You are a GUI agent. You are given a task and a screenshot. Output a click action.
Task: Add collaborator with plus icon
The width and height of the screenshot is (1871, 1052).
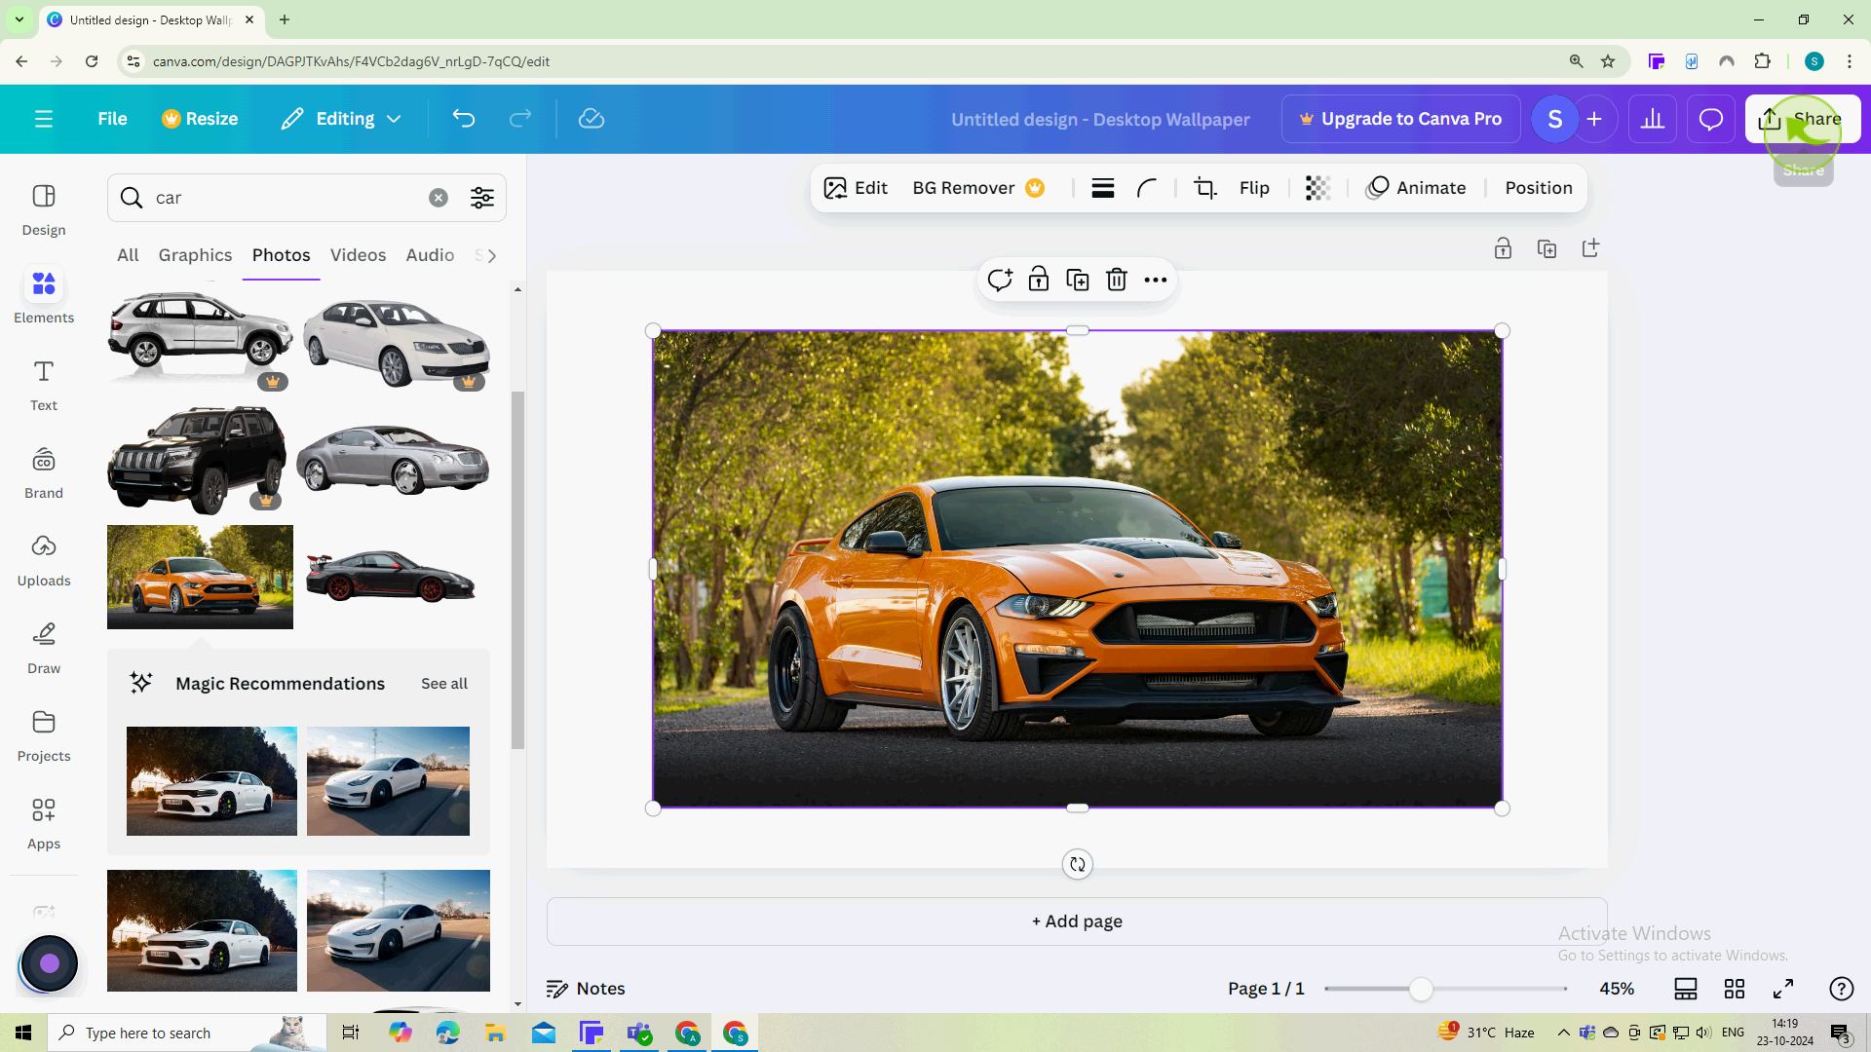(x=1594, y=119)
